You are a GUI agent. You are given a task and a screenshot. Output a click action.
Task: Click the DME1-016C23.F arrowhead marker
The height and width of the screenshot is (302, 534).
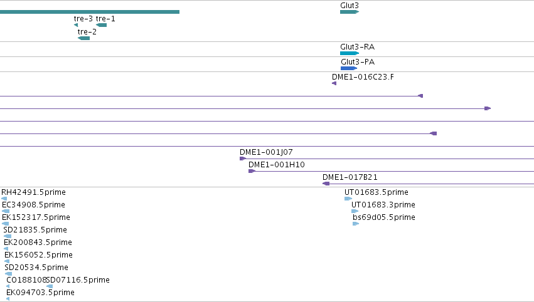[334, 83]
